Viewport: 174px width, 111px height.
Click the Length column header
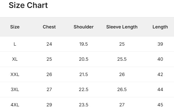(160, 27)
